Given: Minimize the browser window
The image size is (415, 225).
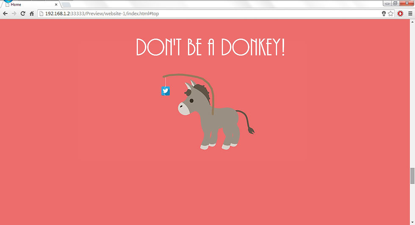Looking at the screenshot, I should [x=387, y=3].
